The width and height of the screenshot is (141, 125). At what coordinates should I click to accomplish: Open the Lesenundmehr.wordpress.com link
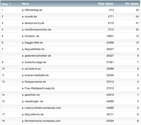point(43,108)
